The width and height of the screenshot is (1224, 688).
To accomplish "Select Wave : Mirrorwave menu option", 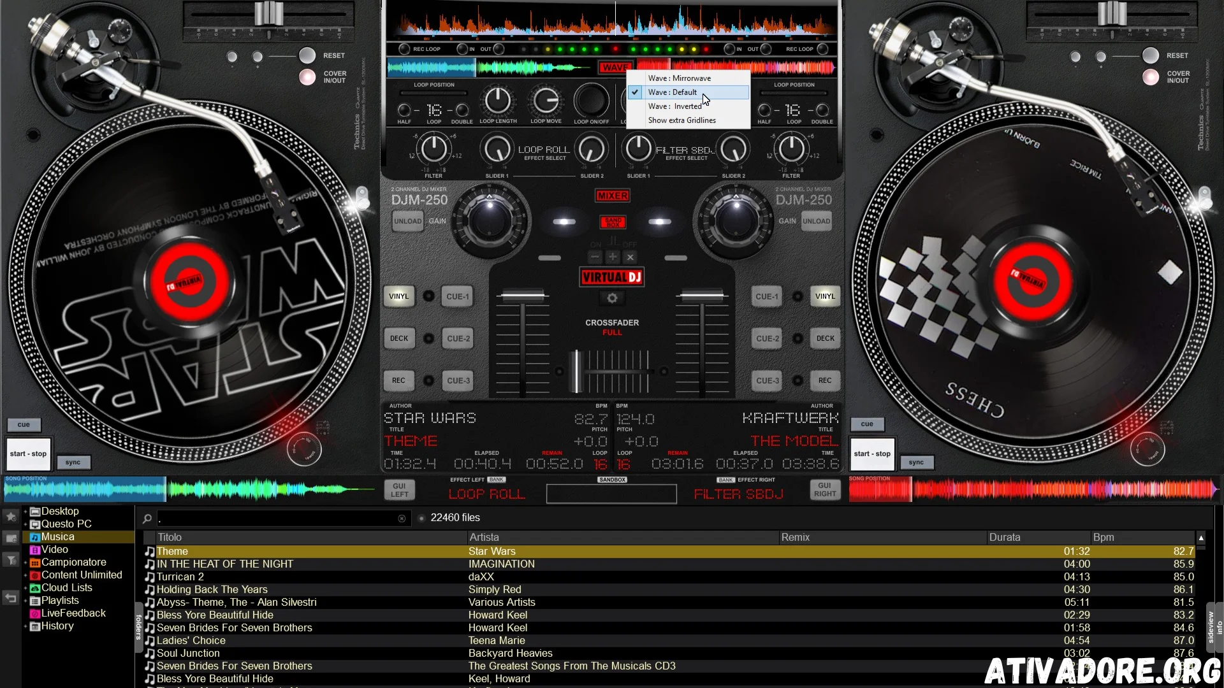I will [x=688, y=78].
